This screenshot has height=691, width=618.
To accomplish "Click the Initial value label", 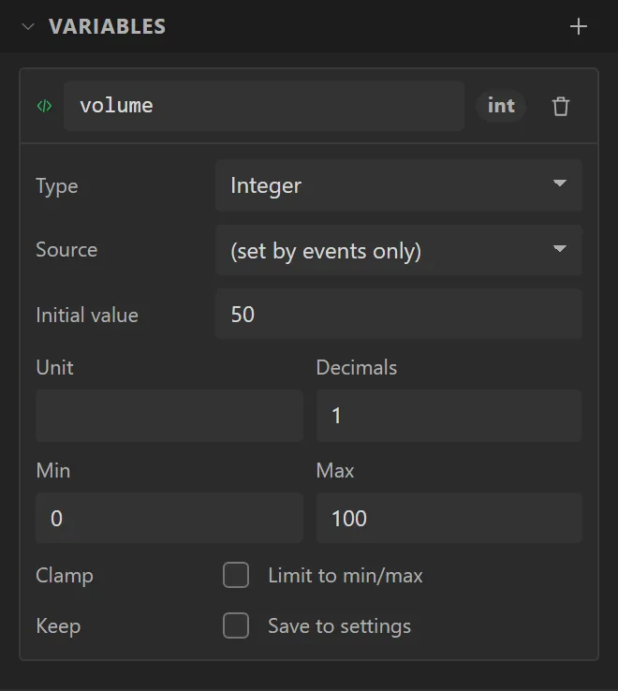I will [x=87, y=316].
